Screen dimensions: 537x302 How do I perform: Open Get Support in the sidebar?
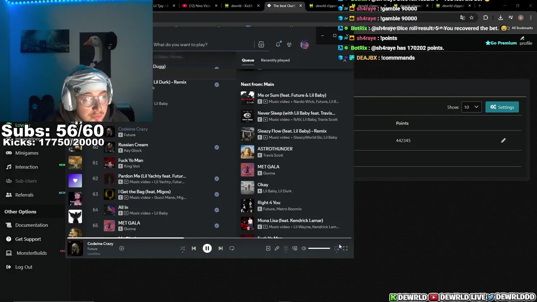pos(28,239)
